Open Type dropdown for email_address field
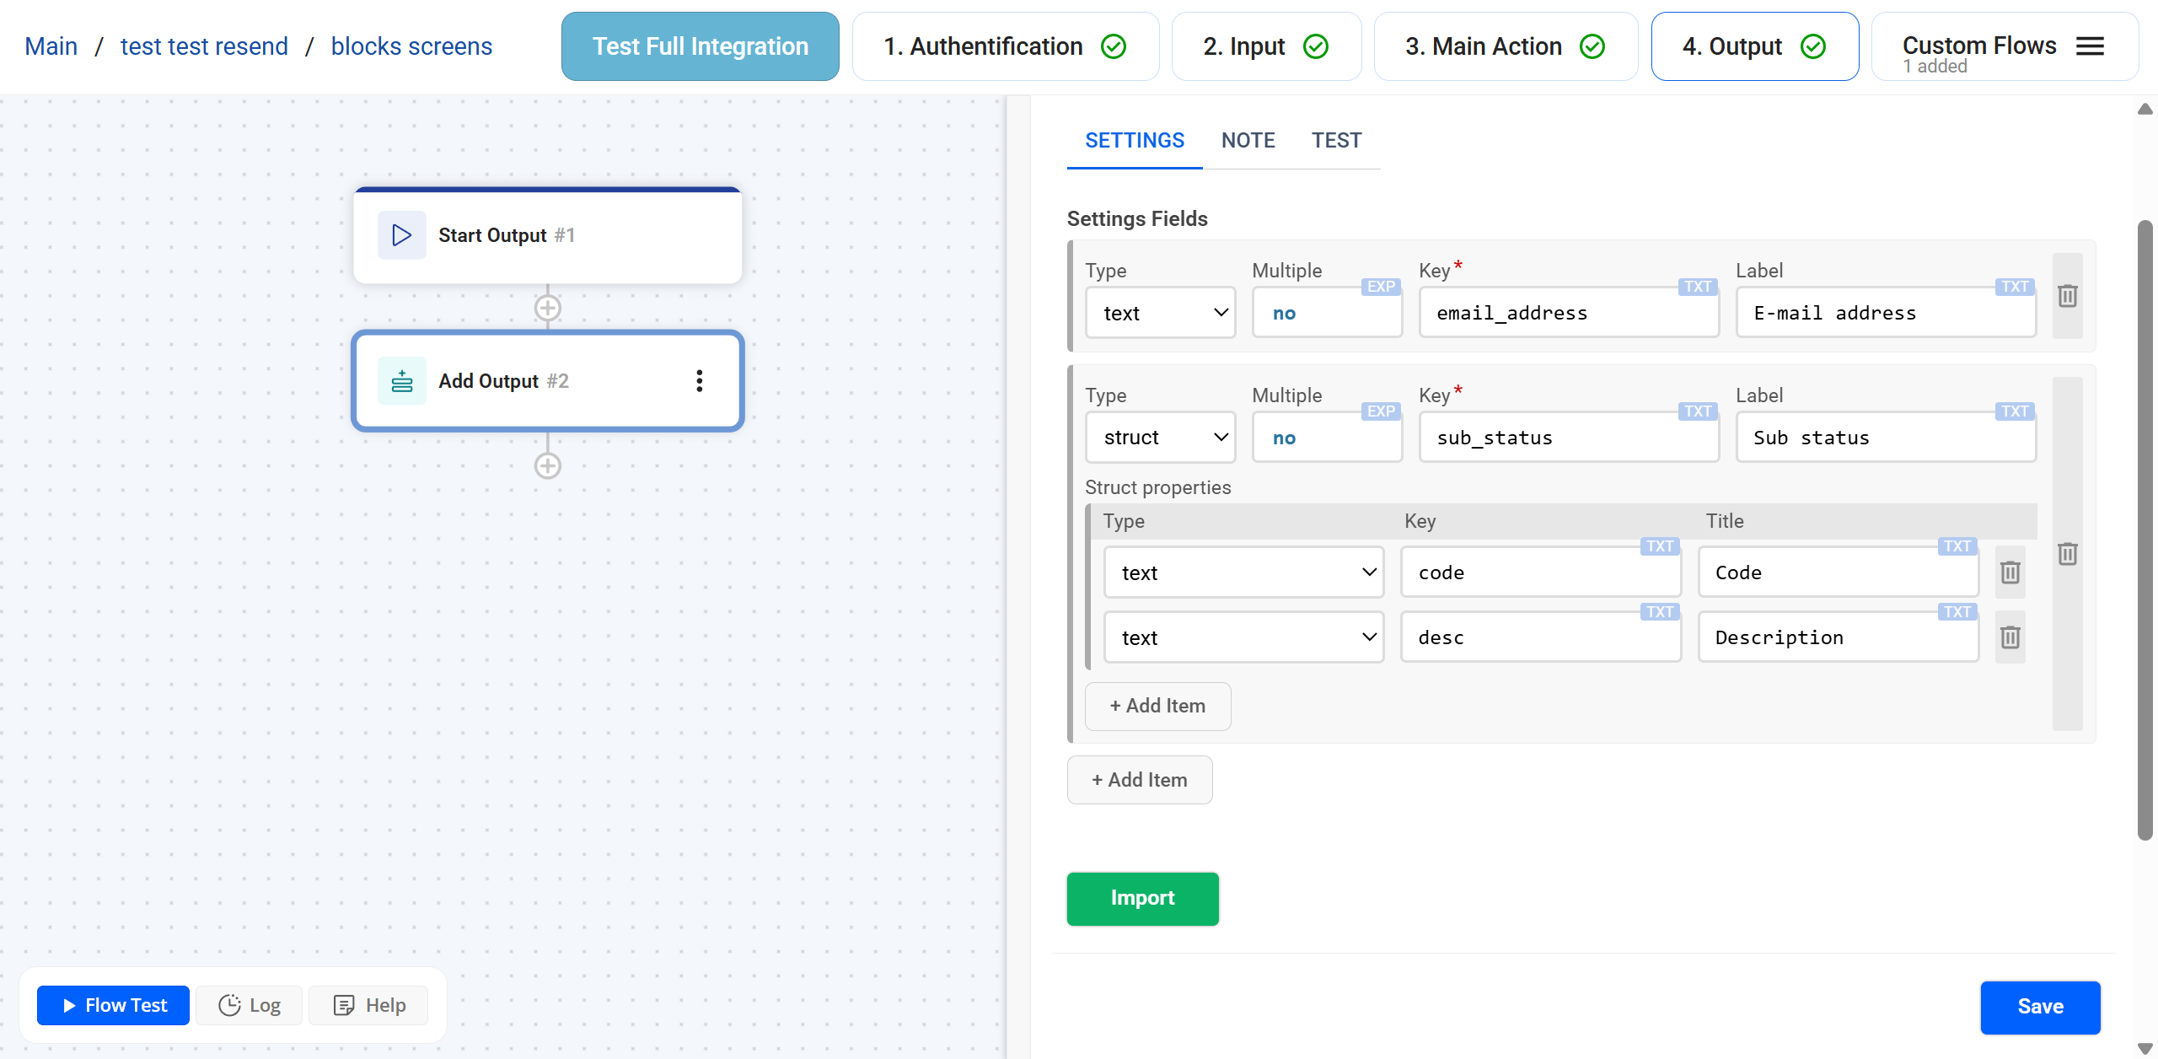The width and height of the screenshot is (2158, 1059). tap(1160, 313)
